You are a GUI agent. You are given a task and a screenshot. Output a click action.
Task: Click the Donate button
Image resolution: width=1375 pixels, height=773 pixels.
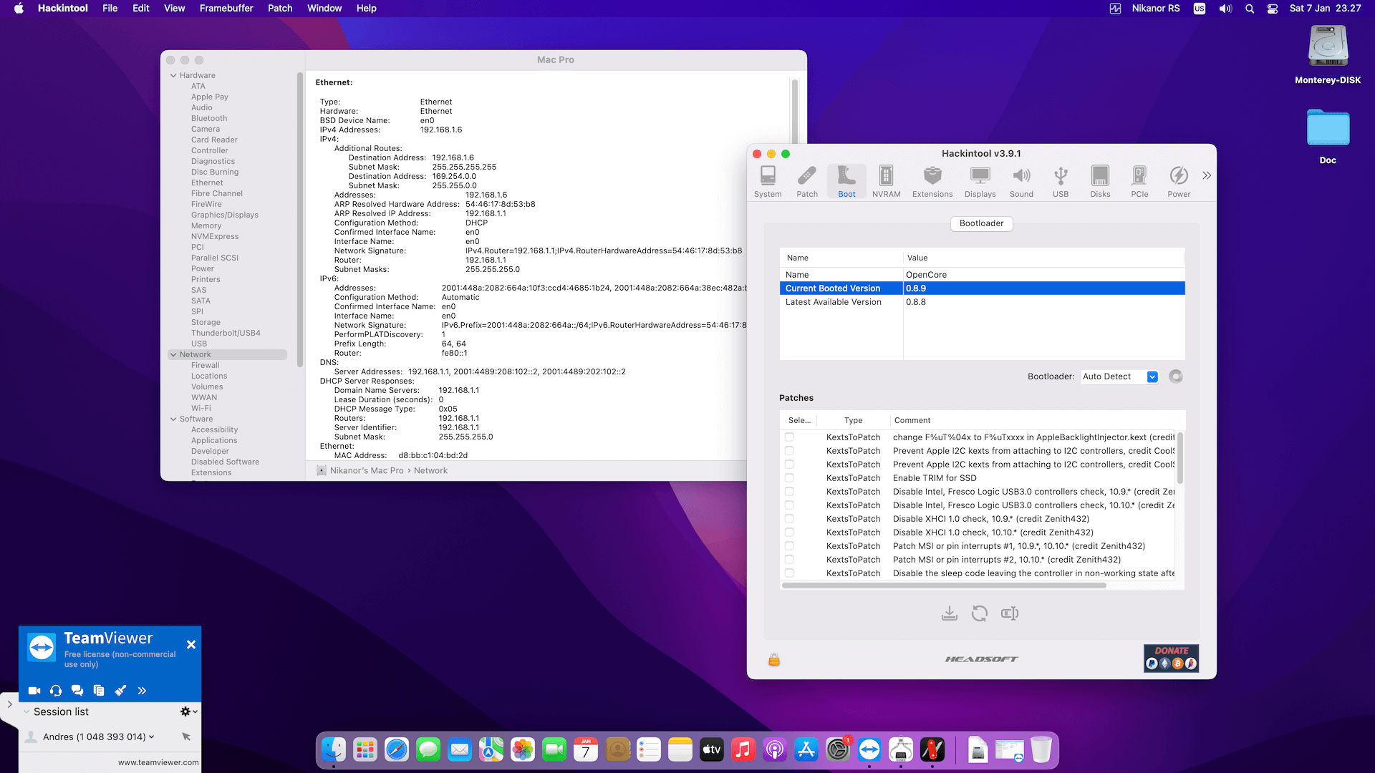pos(1170,658)
